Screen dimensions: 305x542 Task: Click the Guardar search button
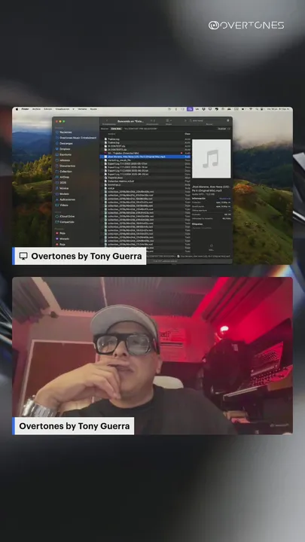click(221, 129)
